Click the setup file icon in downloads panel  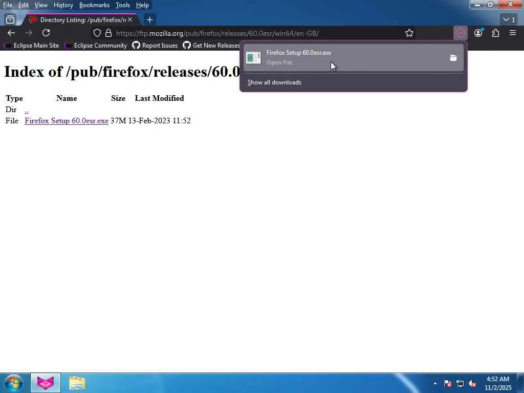point(253,58)
